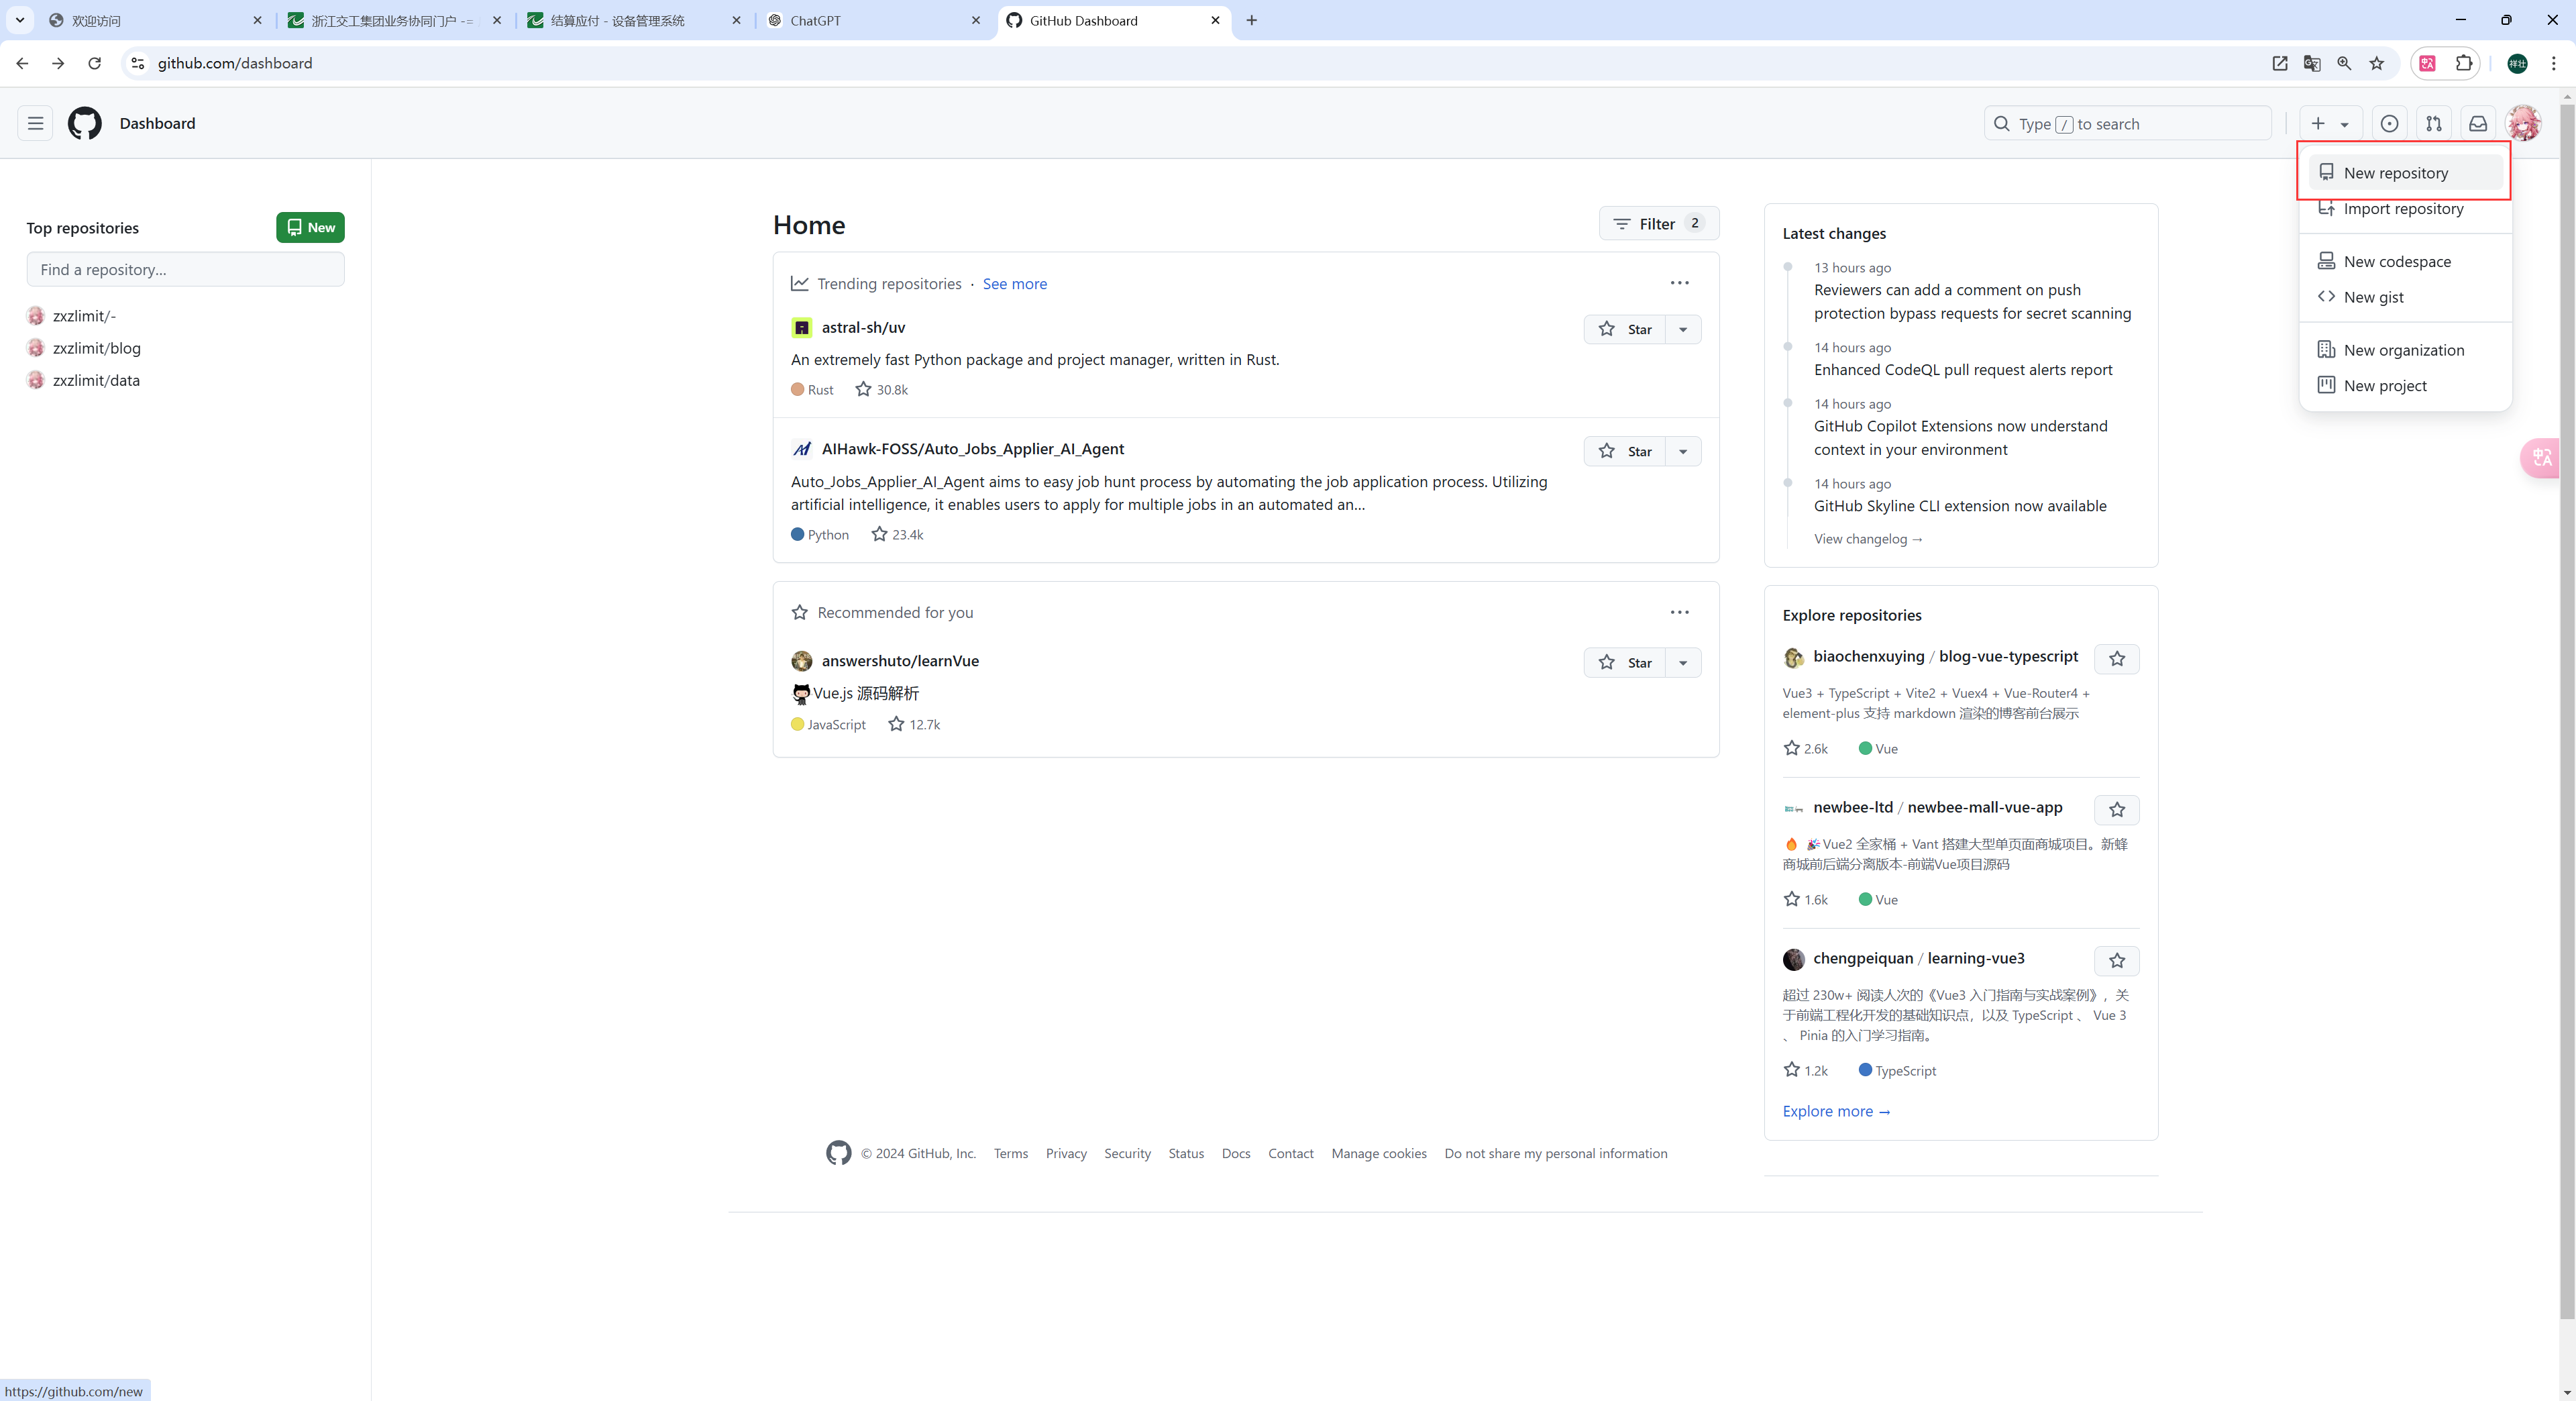Select New organization from the create menu
2576x1401 pixels.
coord(2405,350)
